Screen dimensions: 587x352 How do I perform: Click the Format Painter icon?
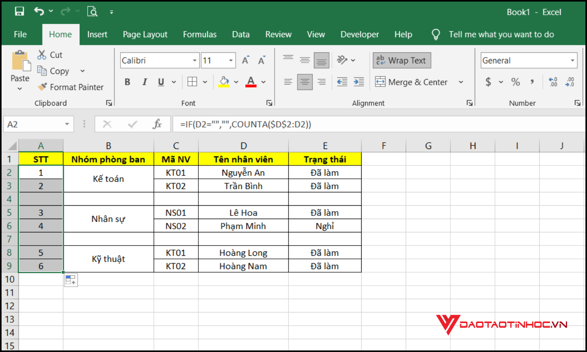point(42,87)
